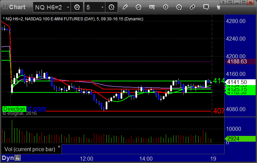This screenshot has height=163, width=257.
Task: Open the studies chart-line icon menu
Action: (x=138, y=7)
